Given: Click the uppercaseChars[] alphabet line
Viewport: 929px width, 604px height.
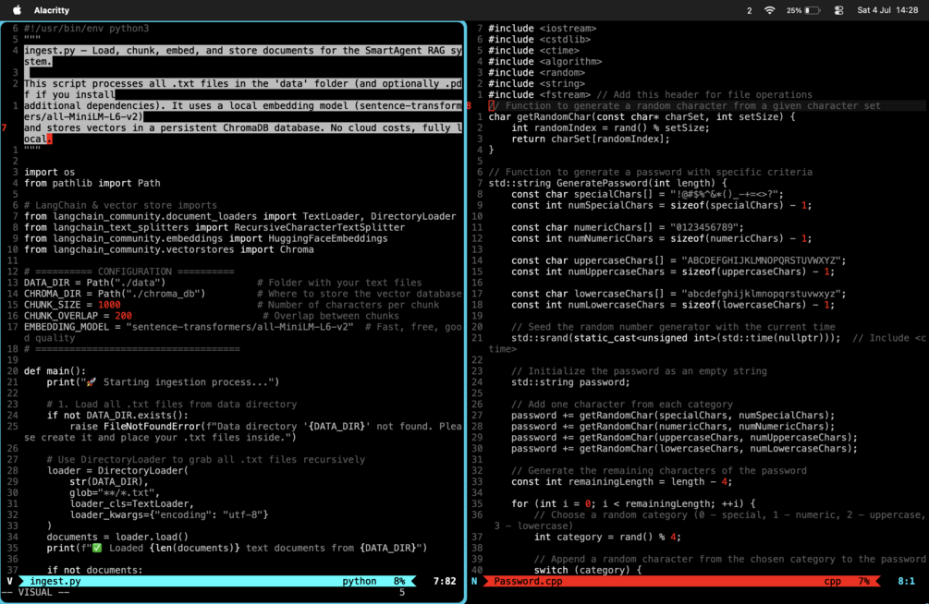Looking at the screenshot, I should 678,260.
